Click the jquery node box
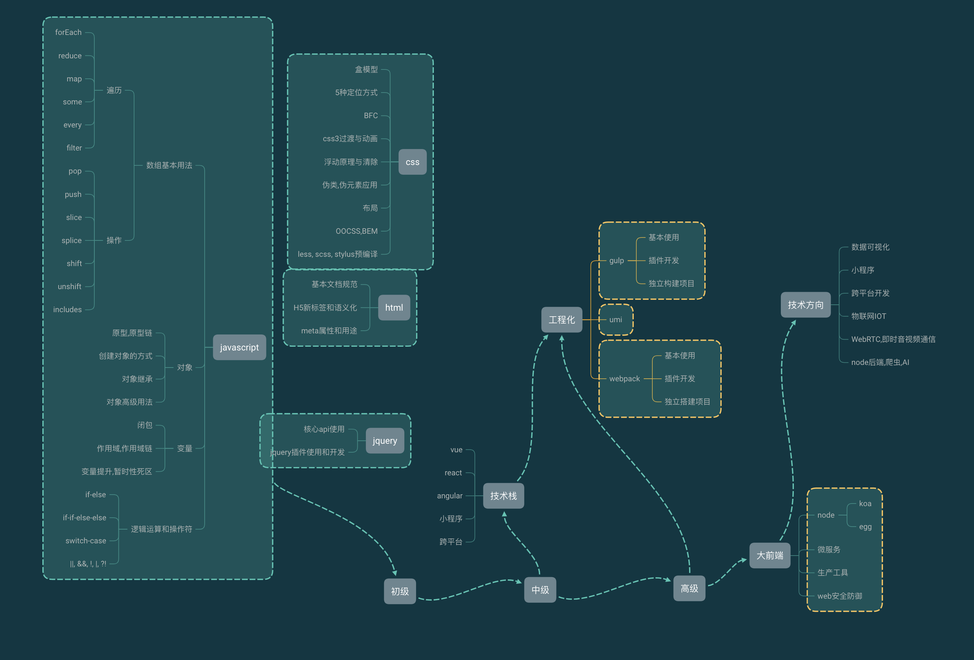 point(384,440)
